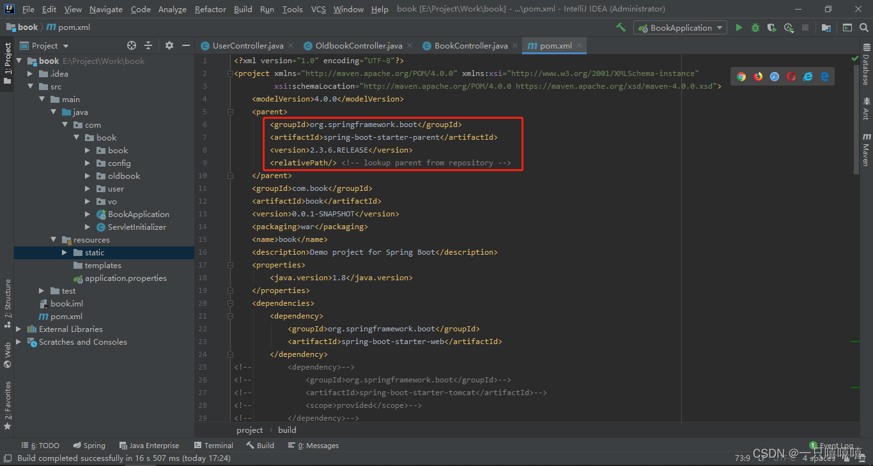Expand the static folder

click(65, 253)
